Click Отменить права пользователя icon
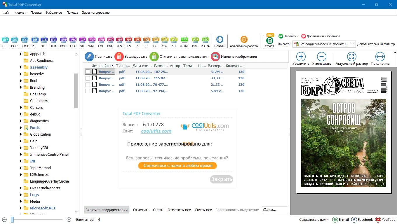397x224 pixels. point(154,57)
